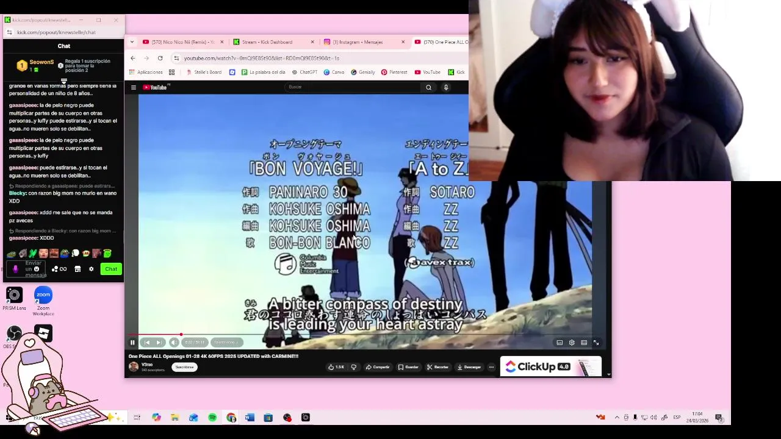Show hidden system tray icons chevron
Image resolution: width=781 pixels, height=439 pixels.
coord(617,418)
